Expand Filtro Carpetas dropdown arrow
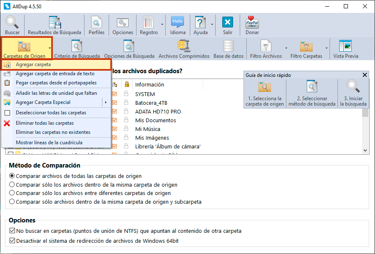The height and width of the screenshot is (254, 375). click(x=326, y=48)
